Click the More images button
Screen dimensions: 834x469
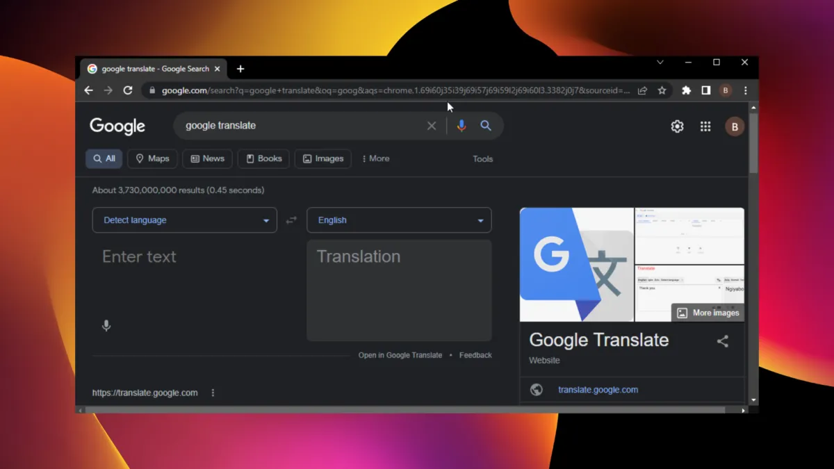click(708, 313)
